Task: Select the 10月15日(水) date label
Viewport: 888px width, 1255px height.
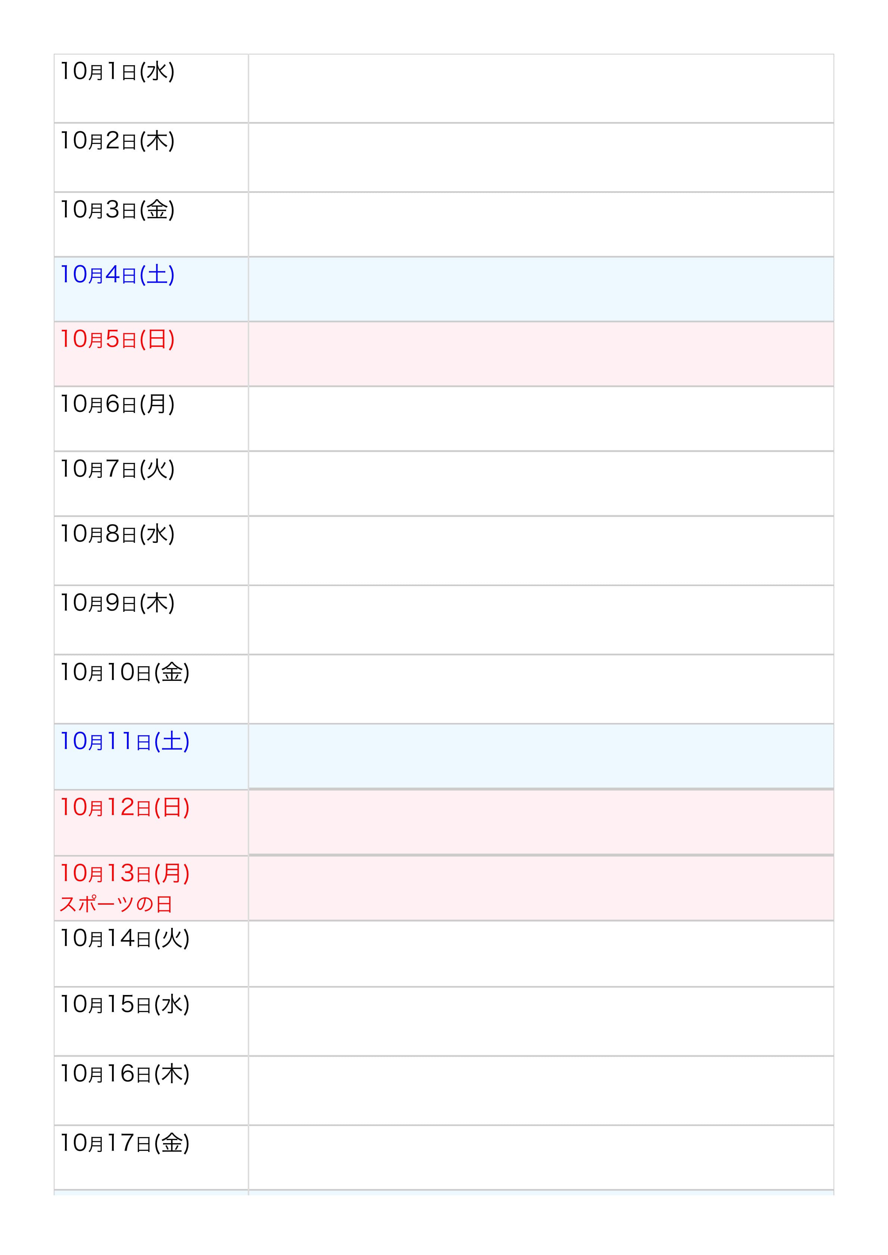Action: [125, 1005]
